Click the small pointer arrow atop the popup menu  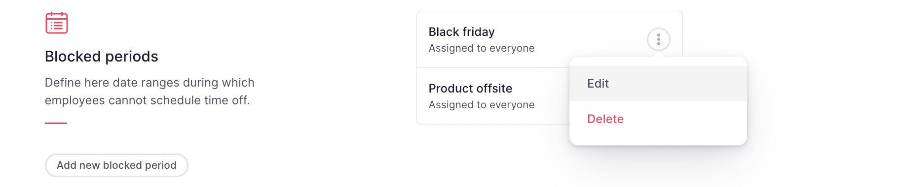coord(658,55)
